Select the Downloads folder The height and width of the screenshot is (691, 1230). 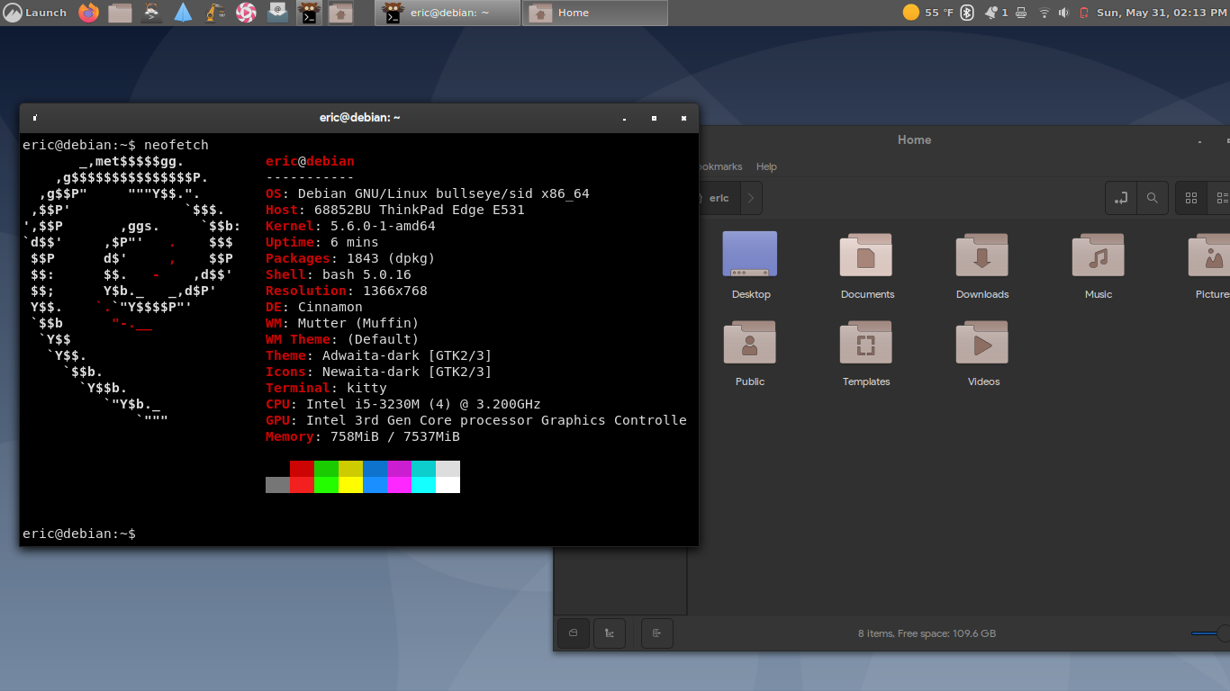pyautogui.click(x=982, y=265)
